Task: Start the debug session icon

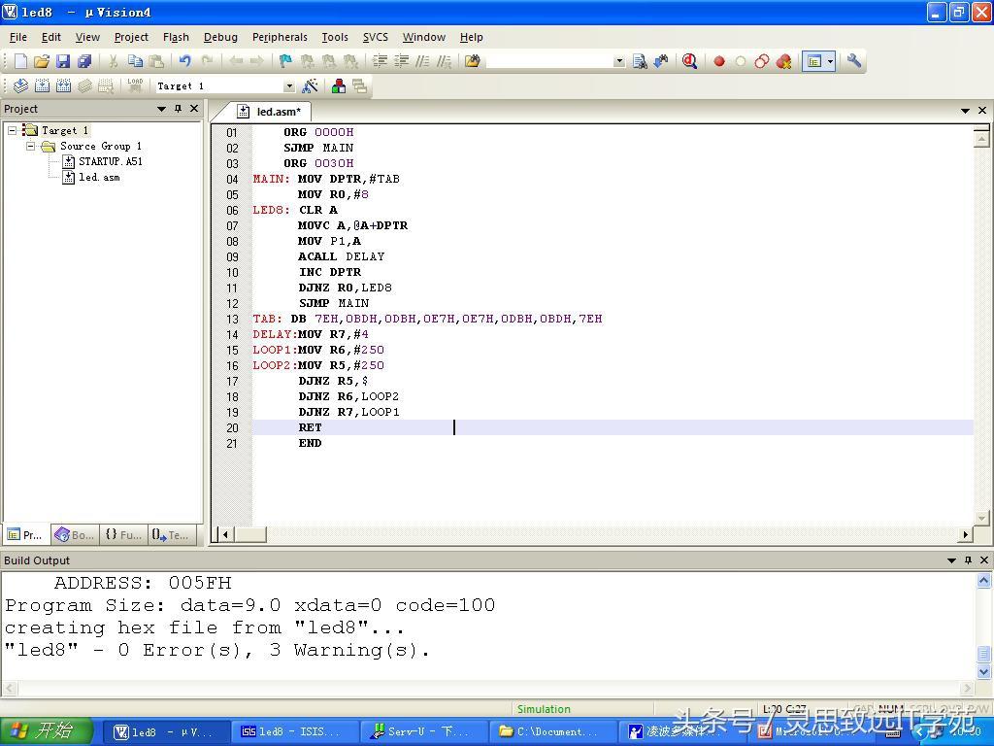Action: tap(689, 61)
